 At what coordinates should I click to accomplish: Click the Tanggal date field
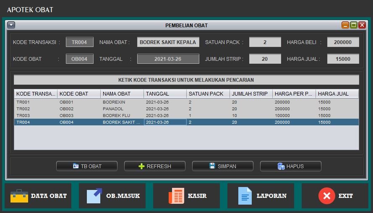coord(168,59)
